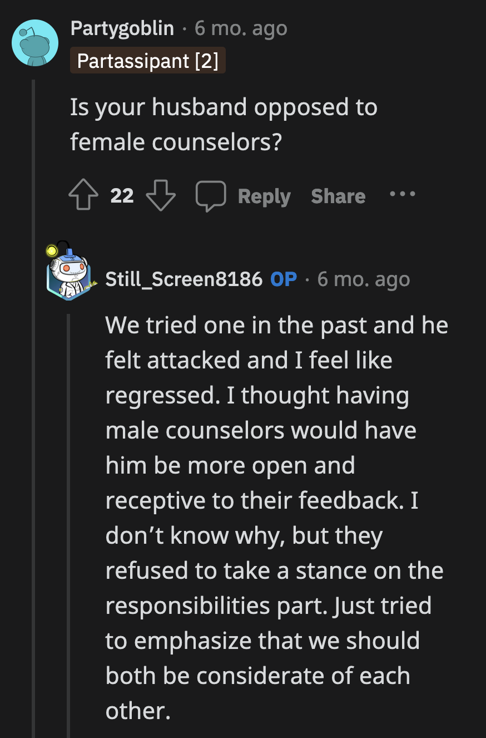This screenshot has width=486, height=738.
Task: Open Partygoblin's profile
Action: [x=122, y=28]
